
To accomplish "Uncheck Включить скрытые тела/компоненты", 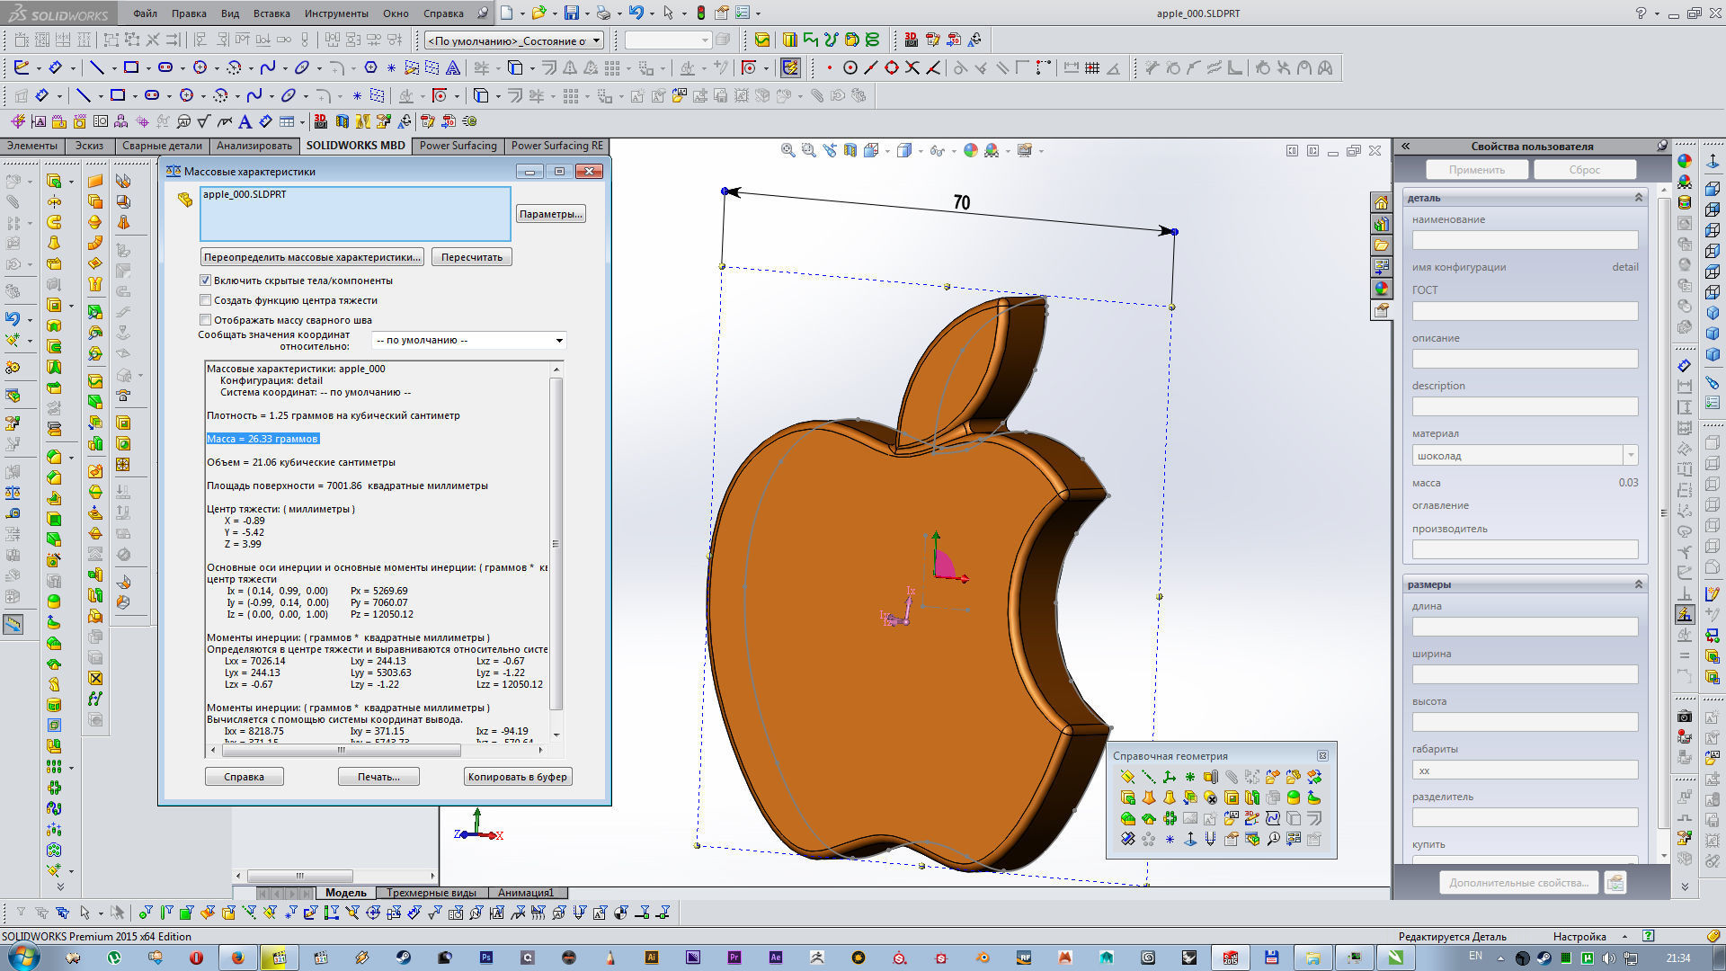I will click(x=206, y=280).
